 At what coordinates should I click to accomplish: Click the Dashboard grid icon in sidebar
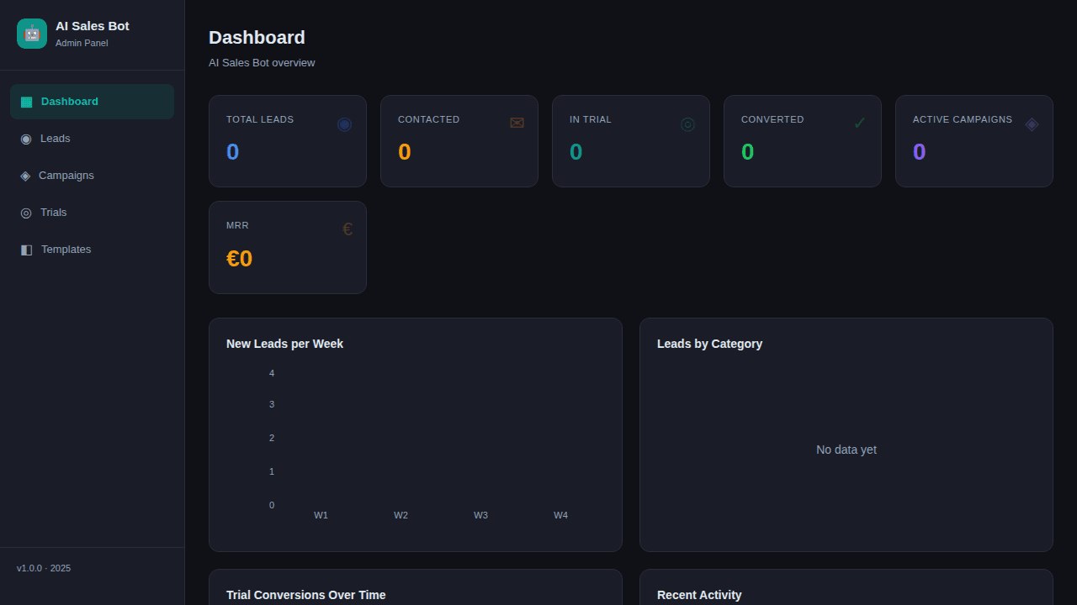click(x=26, y=102)
